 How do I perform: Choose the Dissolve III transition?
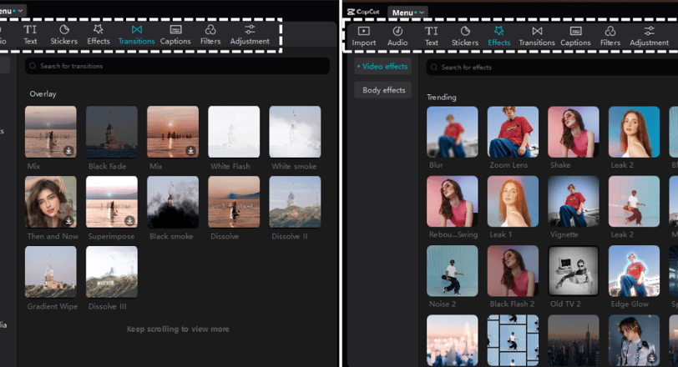pyautogui.click(x=112, y=272)
